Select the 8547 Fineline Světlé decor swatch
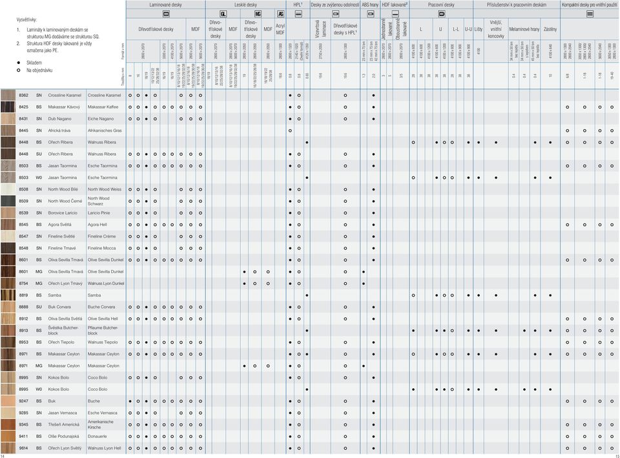The image size is (620, 458). click(x=8, y=236)
